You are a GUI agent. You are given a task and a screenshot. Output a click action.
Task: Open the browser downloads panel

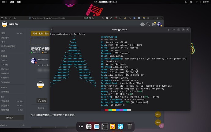pos(102,18)
